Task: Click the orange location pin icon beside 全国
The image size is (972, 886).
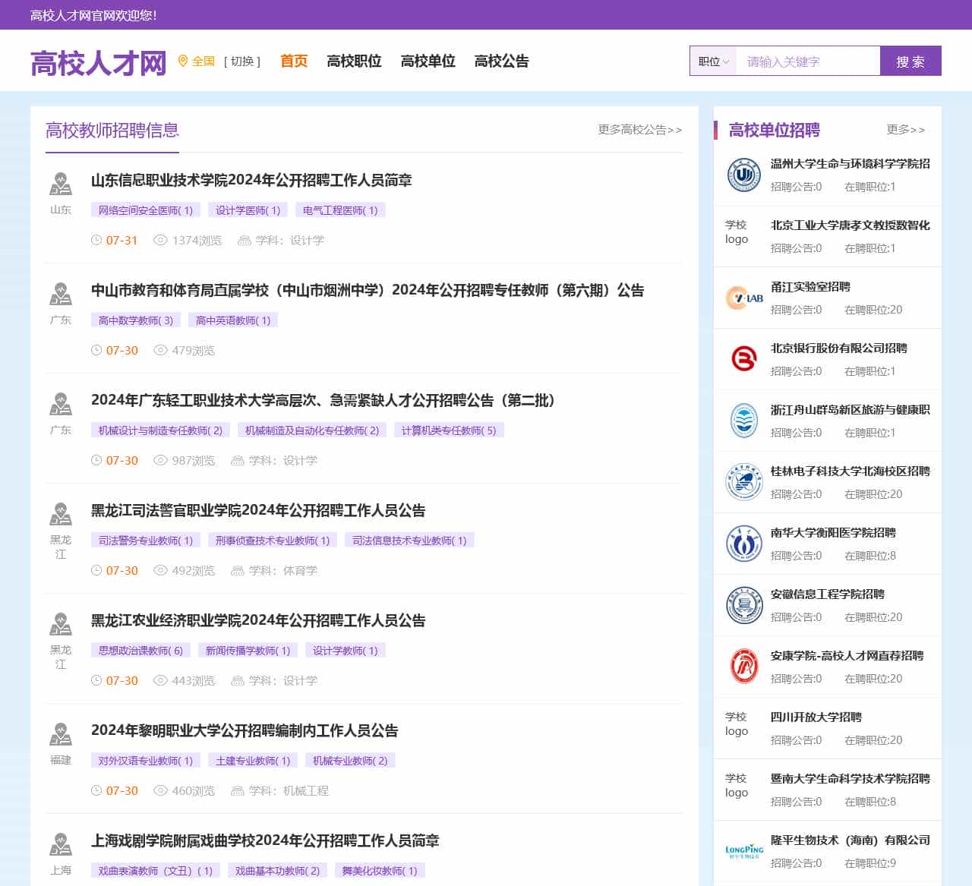Action: 182,61
